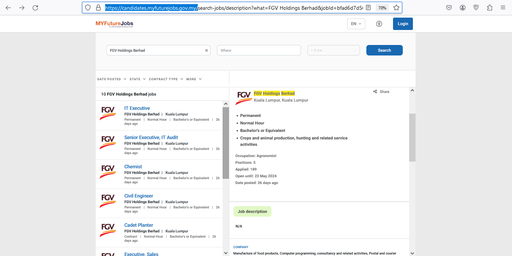Screen dimensions: 512x256
Task: Open the Civil Engineer job listing
Action: coord(139,196)
